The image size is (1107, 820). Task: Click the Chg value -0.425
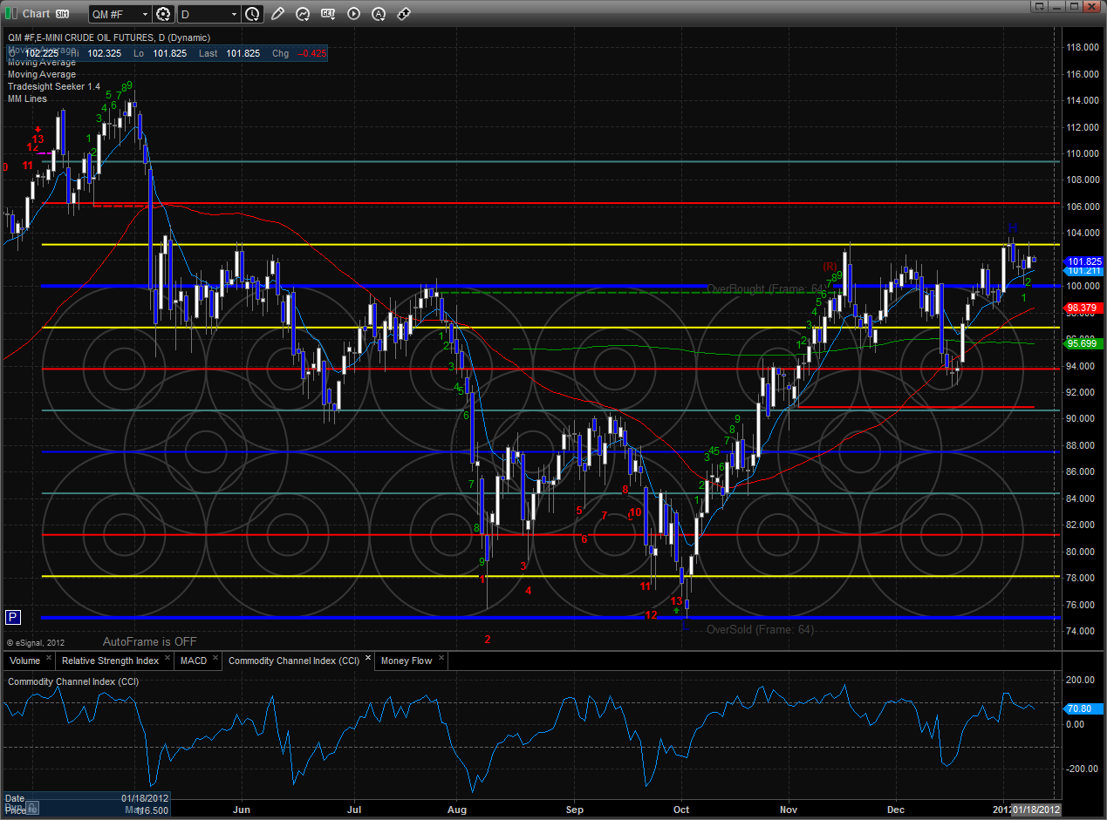[x=311, y=52]
